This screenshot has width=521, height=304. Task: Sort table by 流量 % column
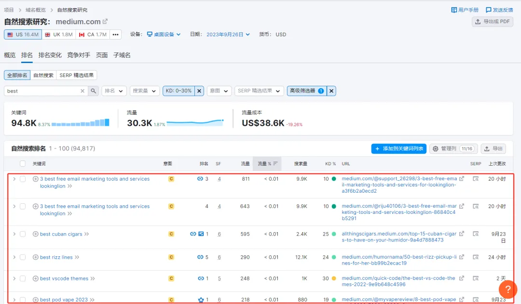pos(267,164)
